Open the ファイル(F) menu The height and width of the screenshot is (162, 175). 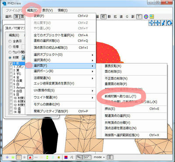14,11
